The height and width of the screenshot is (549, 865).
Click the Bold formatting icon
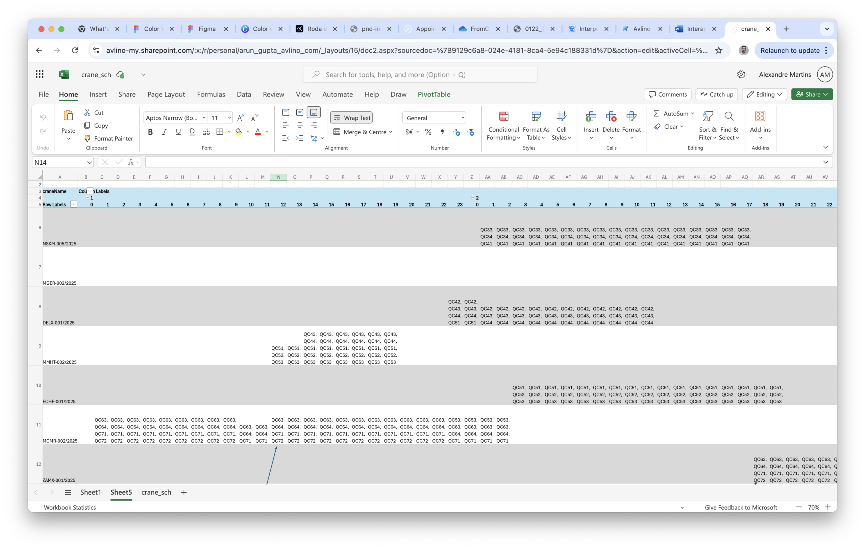click(x=150, y=132)
